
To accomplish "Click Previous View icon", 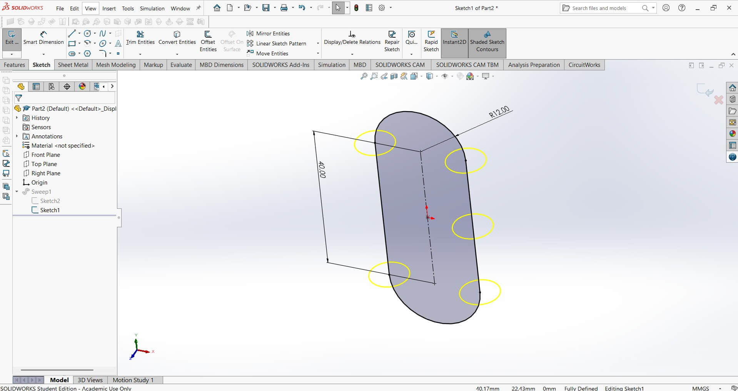I will 384,76.
